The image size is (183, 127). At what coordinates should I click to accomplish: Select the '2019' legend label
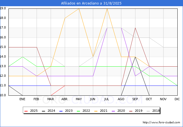(x=139, y=111)
